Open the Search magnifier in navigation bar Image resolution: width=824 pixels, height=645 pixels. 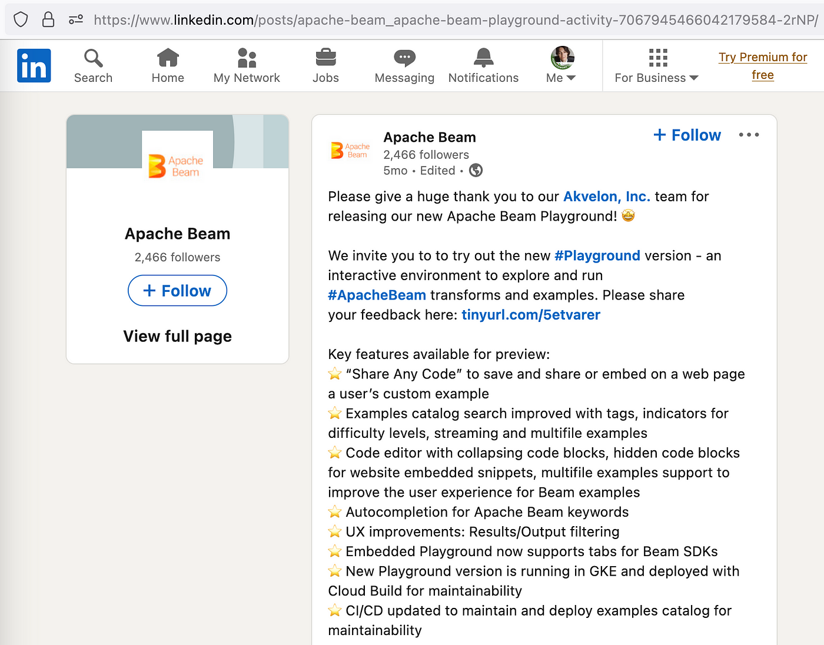[x=93, y=58]
